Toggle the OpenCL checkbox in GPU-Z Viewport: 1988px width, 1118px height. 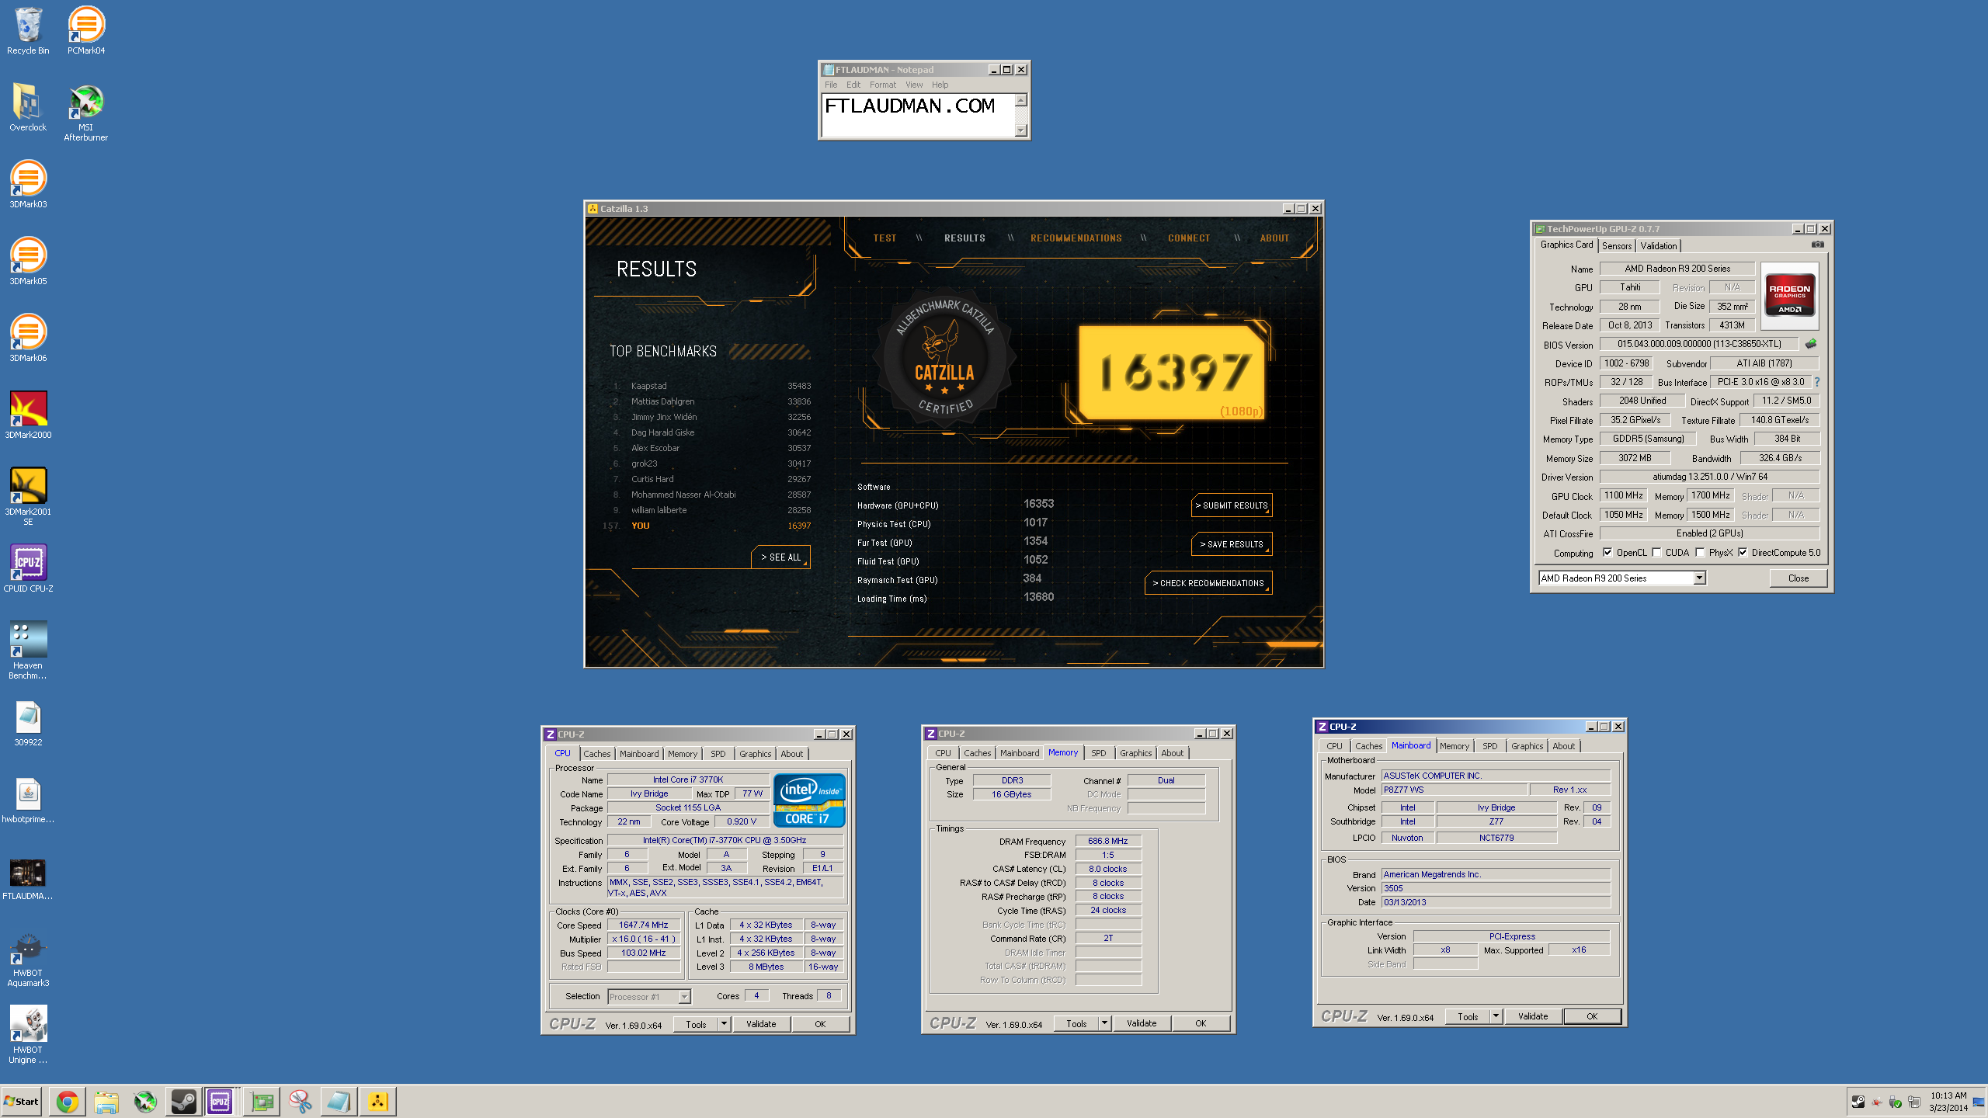pos(1607,553)
